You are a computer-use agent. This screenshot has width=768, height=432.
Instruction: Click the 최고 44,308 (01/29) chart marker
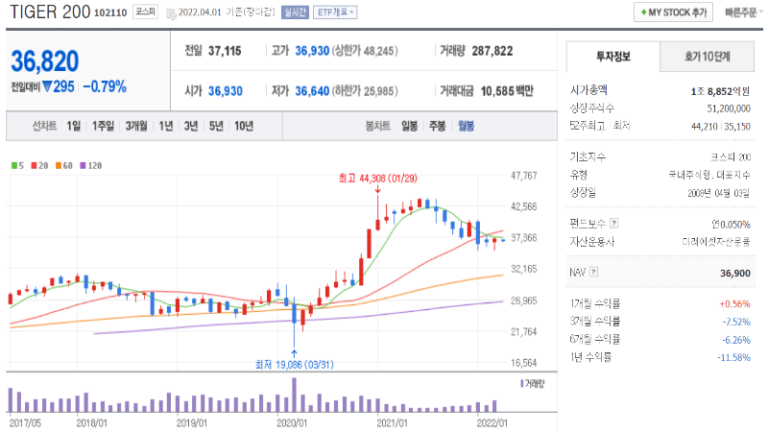[377, 179]
